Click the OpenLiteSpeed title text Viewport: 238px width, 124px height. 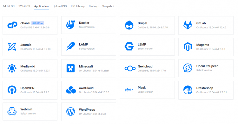[x=207, y=66]
